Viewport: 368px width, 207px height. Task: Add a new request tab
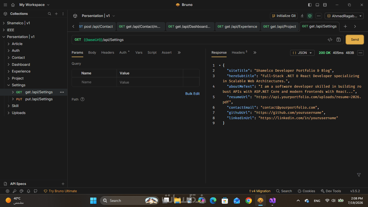click(x=345, y=26)
